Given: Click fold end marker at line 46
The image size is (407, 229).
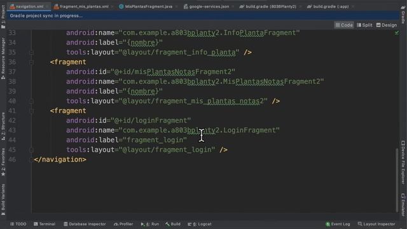Looking at the screenshot, I should [x=31, y=160].
